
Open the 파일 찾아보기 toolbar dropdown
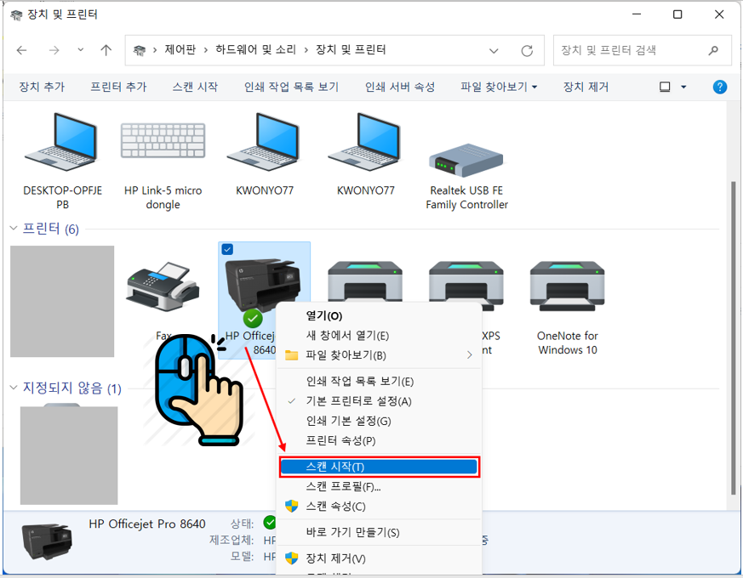pyautogui.click(x=534, y=87)
